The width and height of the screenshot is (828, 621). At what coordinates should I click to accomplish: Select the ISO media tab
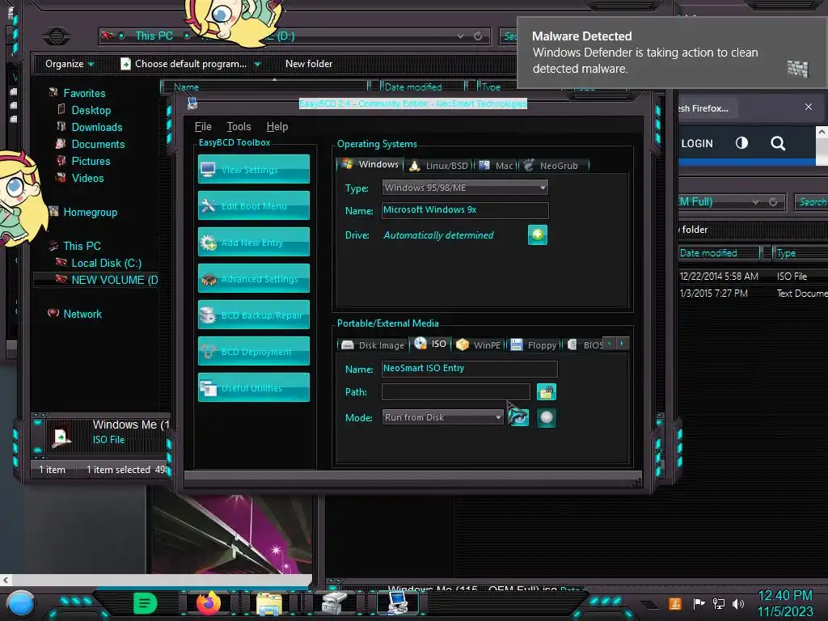click(431, 344)
